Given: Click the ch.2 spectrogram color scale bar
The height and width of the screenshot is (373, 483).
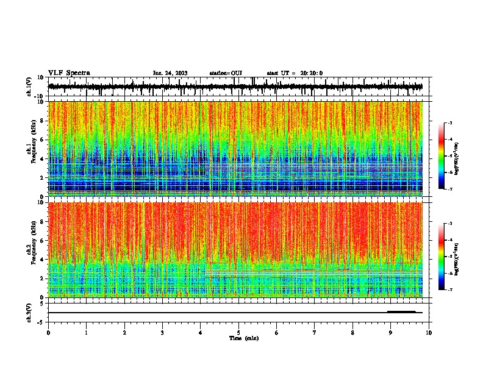Looking at the screenshot, I should pos(442,257).
